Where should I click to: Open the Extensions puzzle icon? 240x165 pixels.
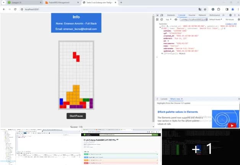point(219,9)
